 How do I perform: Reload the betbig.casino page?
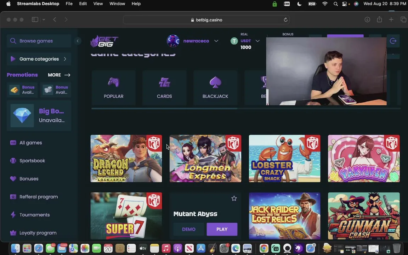pyautogui.click(x=285, y=20)
